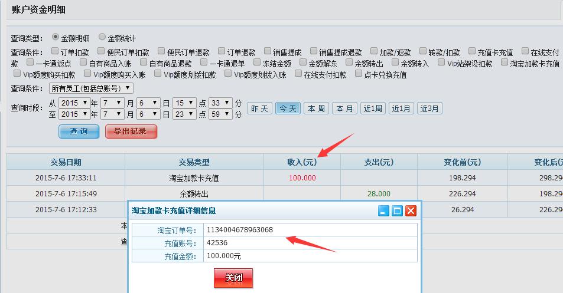
Task: Click the 交易日期 column header
Action: coord(66,162)
